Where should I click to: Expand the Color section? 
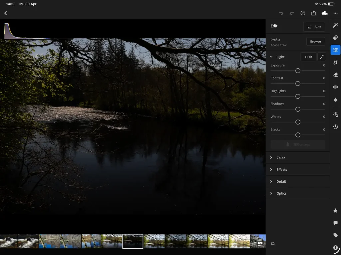281,158
